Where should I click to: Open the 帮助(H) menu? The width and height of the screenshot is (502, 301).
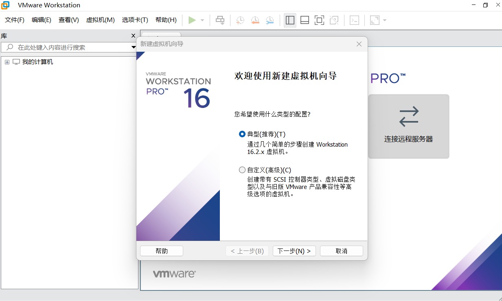click(x=166, y=20)
